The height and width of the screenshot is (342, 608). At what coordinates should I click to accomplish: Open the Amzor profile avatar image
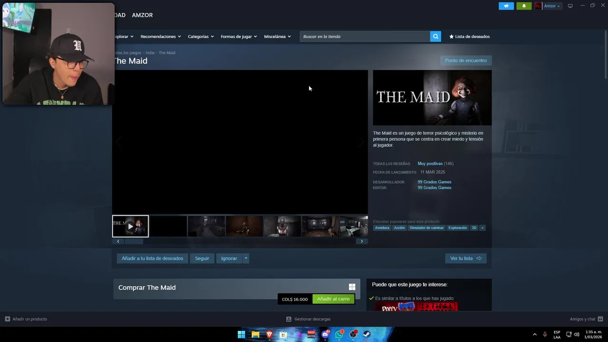pyautogui.click(x=538, y=6)
